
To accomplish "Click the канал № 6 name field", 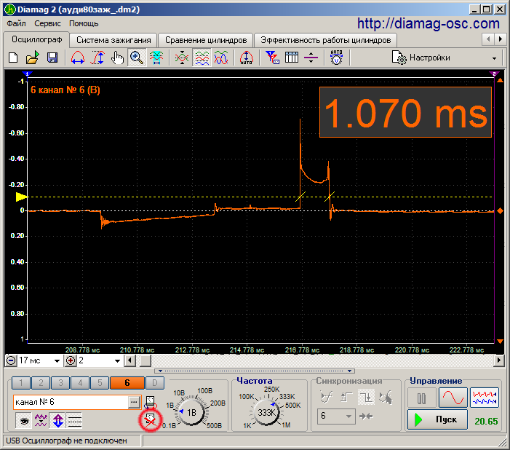I will pos(71,402).
